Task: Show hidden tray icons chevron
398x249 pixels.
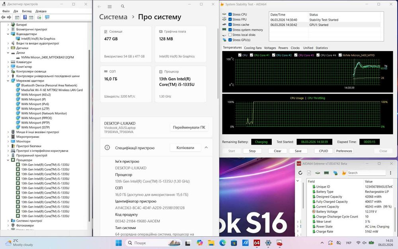Action: [x=322, y=243]
